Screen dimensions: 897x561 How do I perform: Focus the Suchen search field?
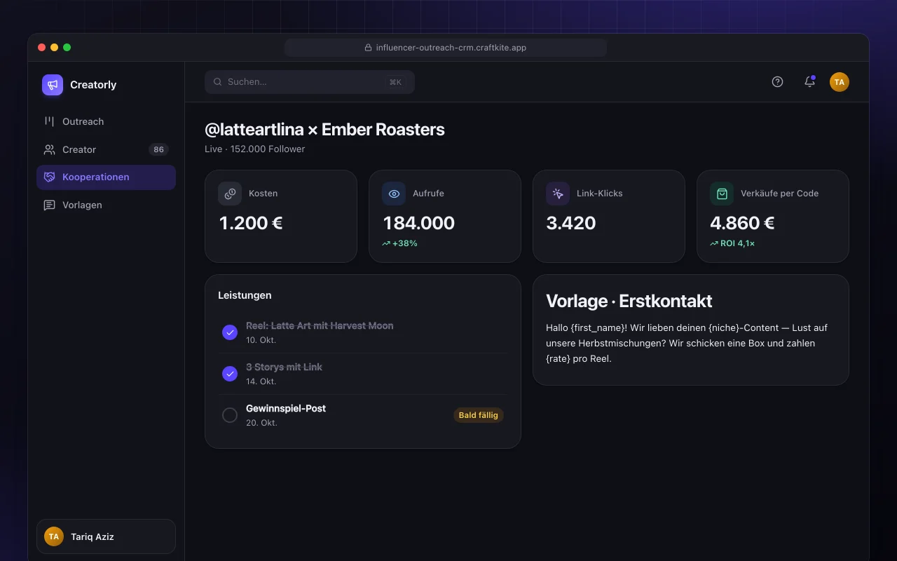tap(310, 82)
